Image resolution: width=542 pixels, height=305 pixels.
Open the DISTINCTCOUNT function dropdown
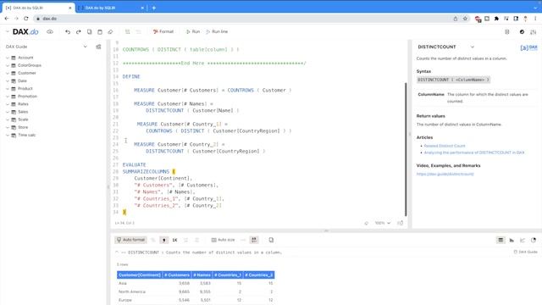[x=473, y=47]
